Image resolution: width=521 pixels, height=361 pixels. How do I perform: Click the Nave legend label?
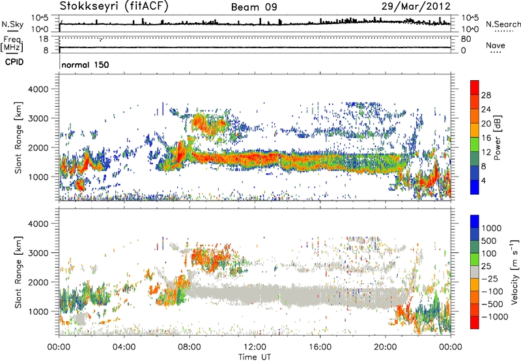tap(495, 45)
